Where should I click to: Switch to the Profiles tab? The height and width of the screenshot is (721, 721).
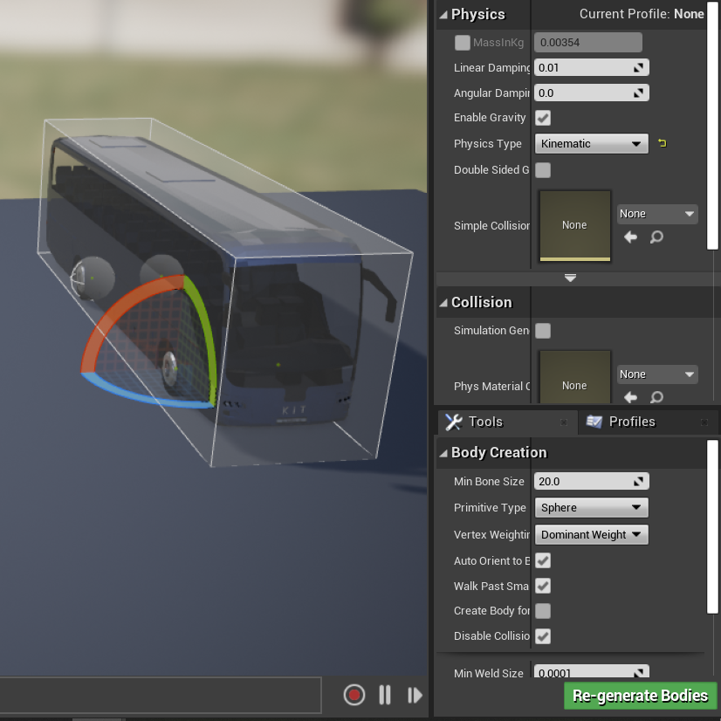click(649, 422)
